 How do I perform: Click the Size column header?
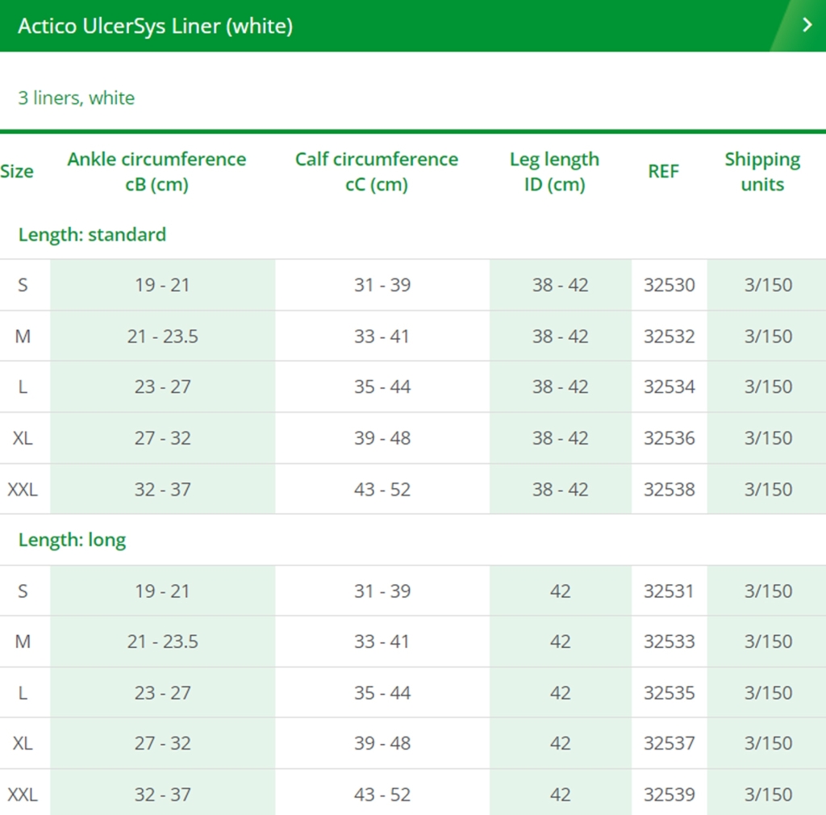tap(17, 171)
